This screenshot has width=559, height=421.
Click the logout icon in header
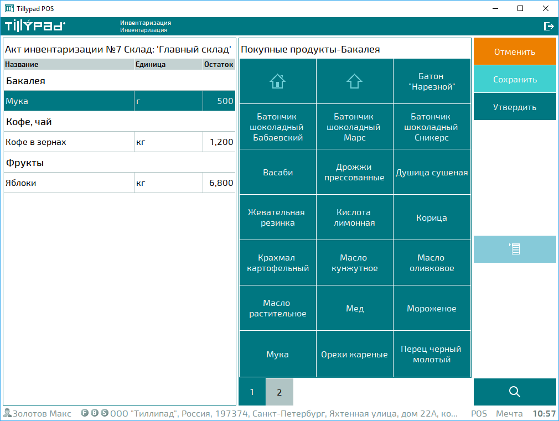point(548,26)
